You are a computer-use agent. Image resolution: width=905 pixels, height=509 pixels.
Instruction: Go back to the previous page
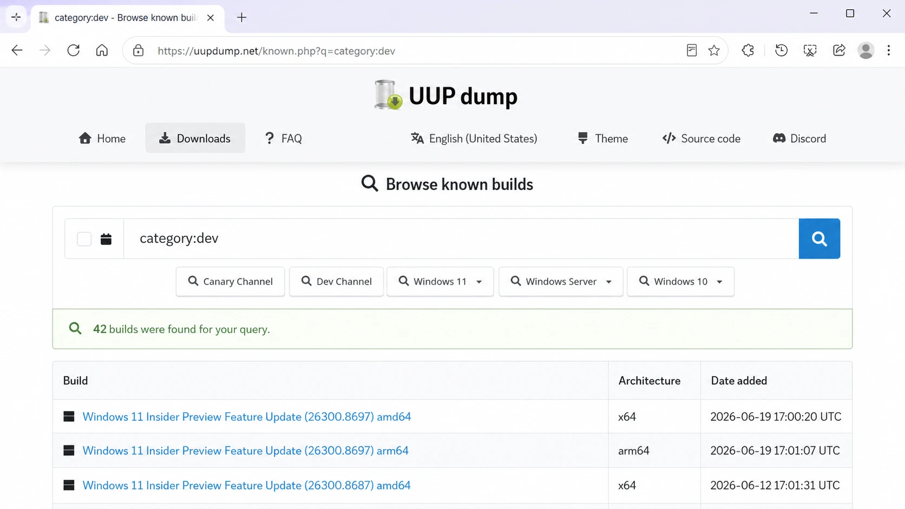[17, 50]
